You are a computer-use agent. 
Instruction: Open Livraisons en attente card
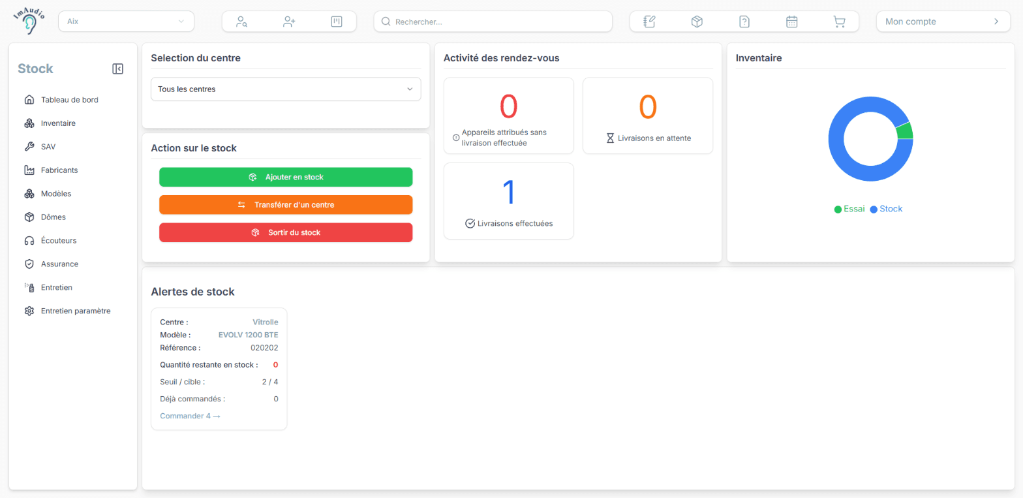648,116
